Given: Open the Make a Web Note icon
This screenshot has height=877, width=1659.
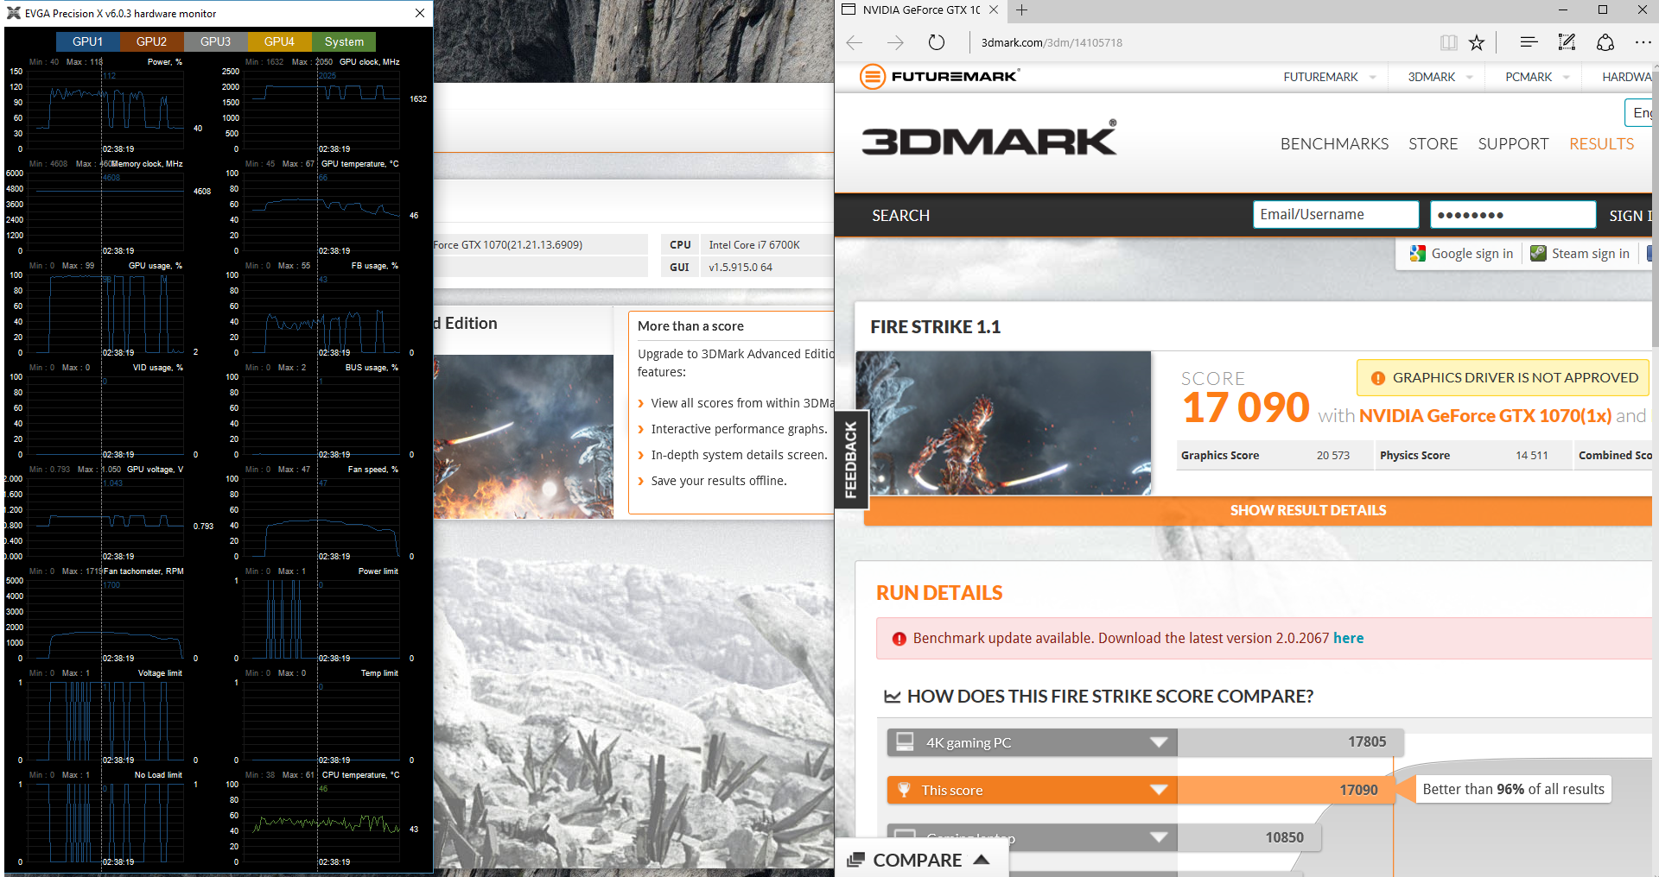Looking at the screenshot, I should pos(1567,42).
